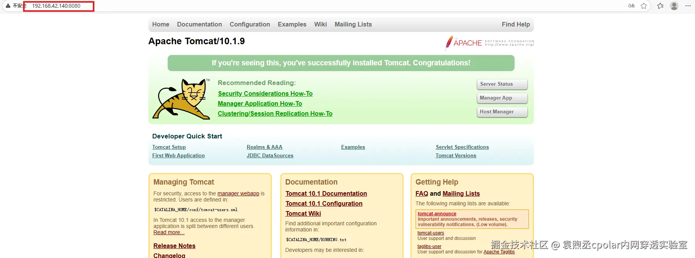695x258 pixels.
Task: Open the Realms & AAA link
Action: click(x=264, y=147)
